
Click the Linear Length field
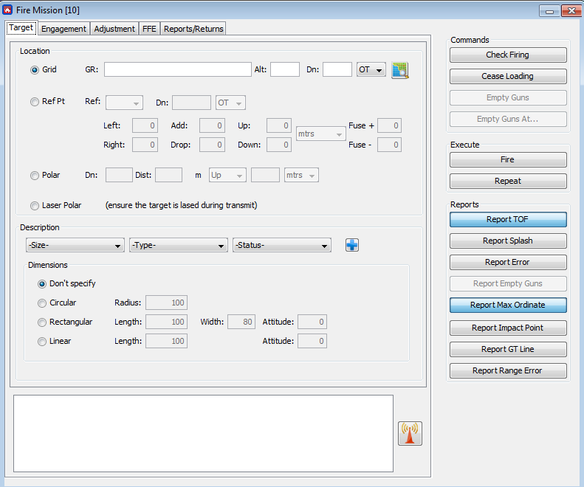[166, 341]
